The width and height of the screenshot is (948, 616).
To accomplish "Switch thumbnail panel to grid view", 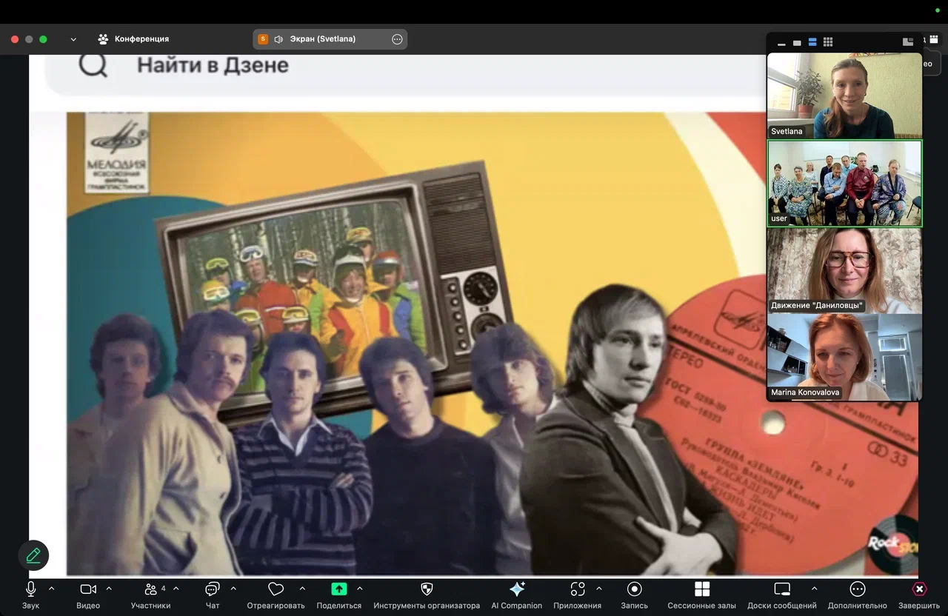I will 828,42.
